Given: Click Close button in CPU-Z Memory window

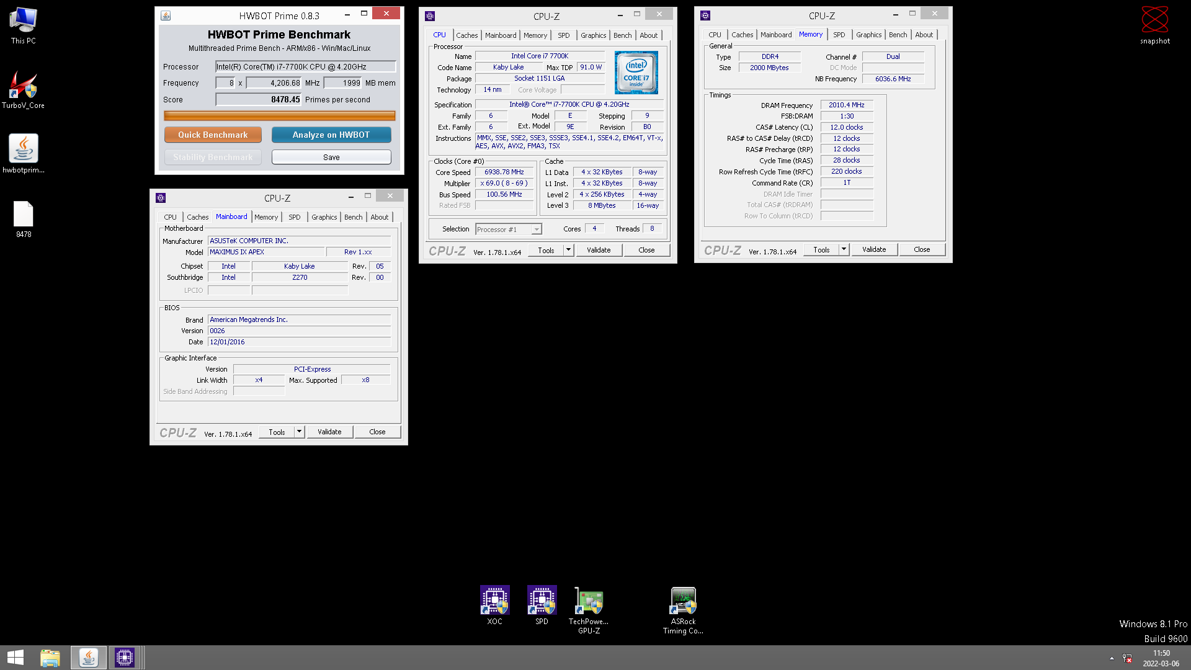Looking at the screenshot, I should [x=922, y=249].
